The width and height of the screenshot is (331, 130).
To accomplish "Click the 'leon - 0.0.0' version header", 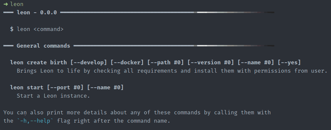I will [x=37, y=12].
